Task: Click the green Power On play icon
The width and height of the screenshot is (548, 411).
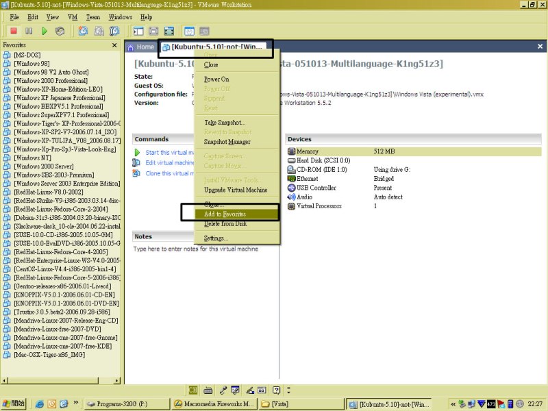Action: point(45,31)
